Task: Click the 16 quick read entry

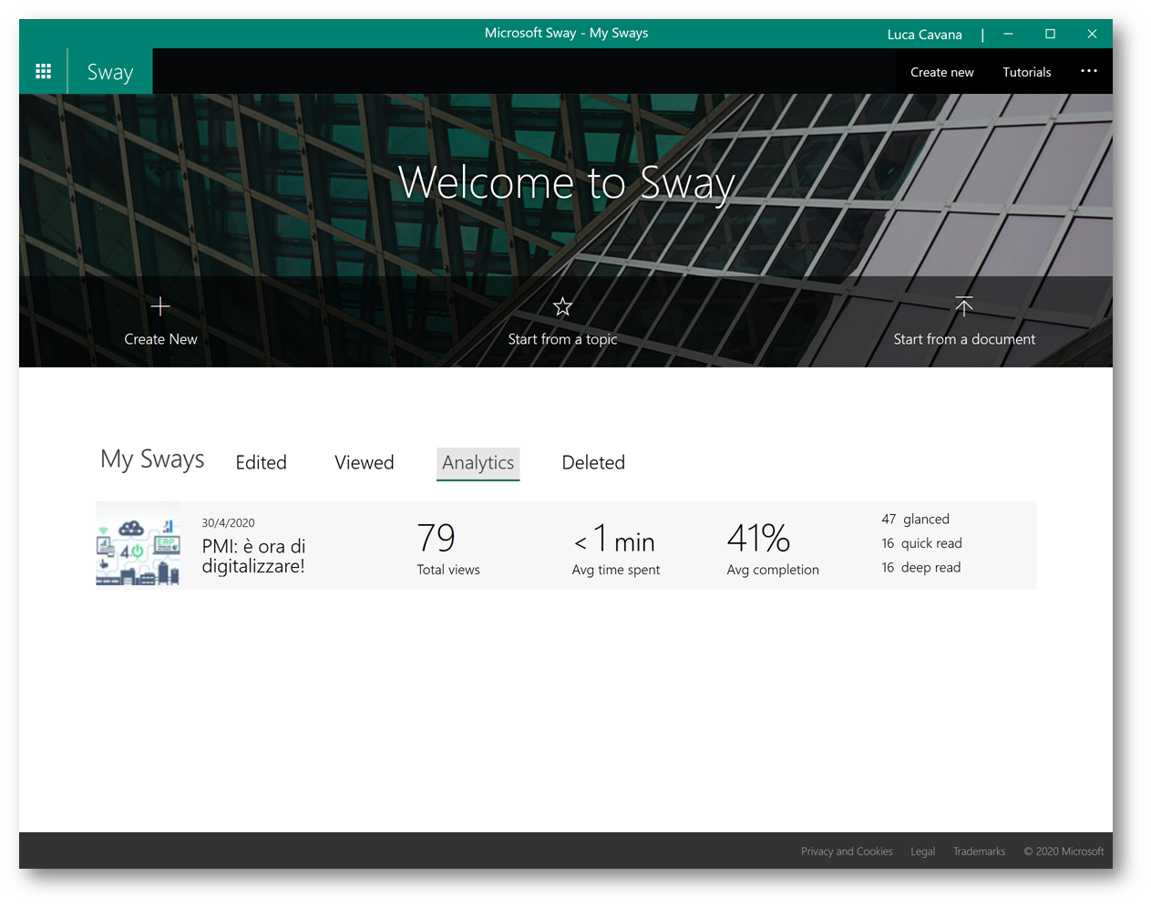Action: tap(921, 543)
